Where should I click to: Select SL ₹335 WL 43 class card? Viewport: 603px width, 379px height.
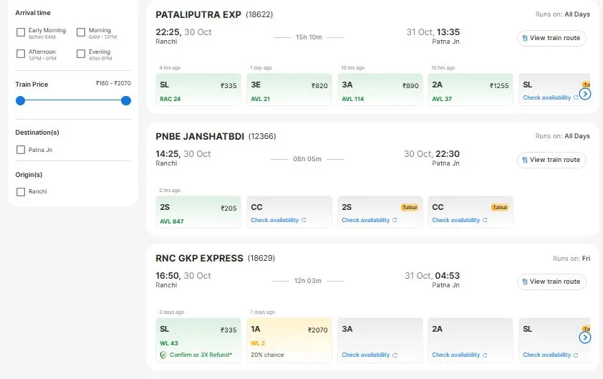(x=198, y=340)
